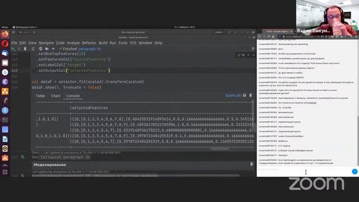Open LibreOffice Writer document icon in dock
This screenshot has width=359, height=202.
[x=5, y=139]
